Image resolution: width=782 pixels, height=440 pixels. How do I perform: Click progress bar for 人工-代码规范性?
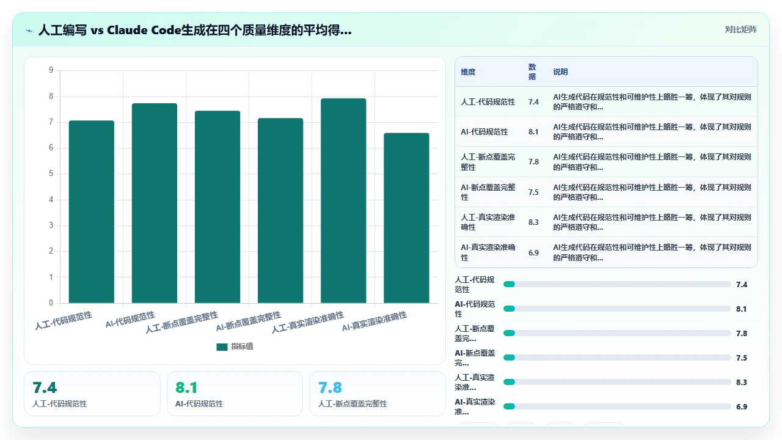tap(617, 284)
